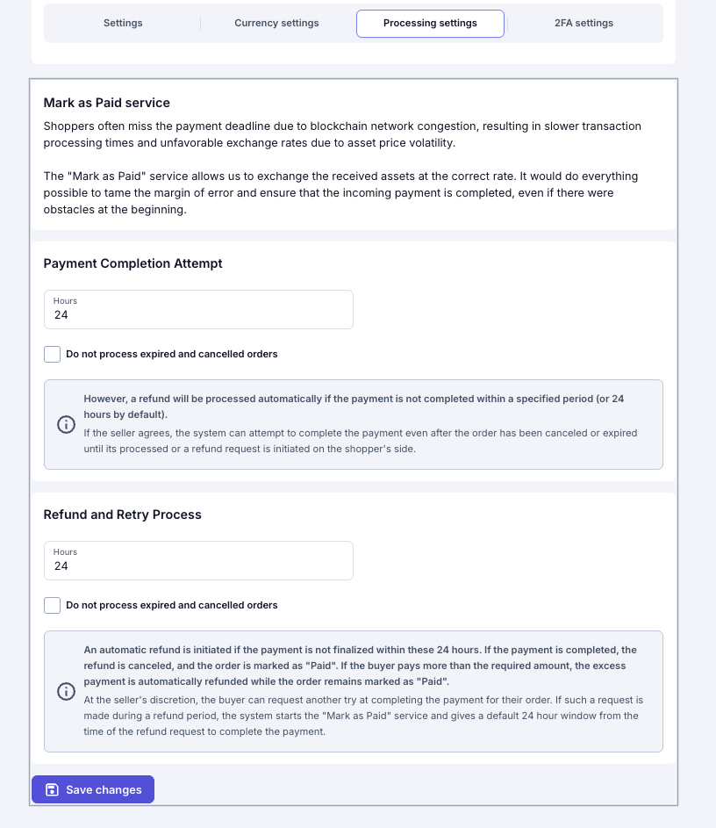
Task: Click the 'Refund and Retry Process' heading
Action: click(x=123, y=515)
